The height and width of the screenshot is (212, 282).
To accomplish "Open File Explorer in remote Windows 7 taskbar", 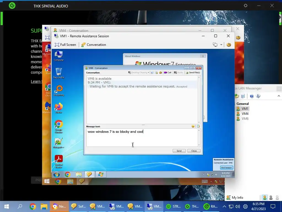I will coord(78,174).
